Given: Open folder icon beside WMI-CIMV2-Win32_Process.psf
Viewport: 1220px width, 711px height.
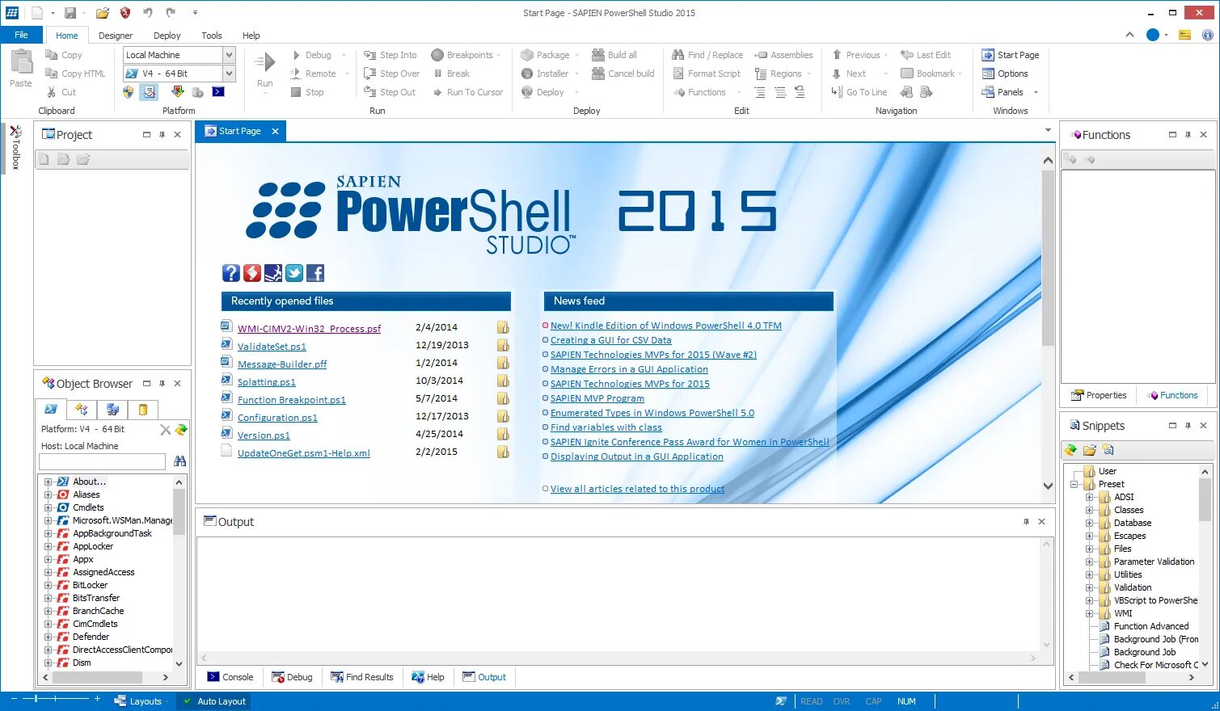Looking at the screenshot, I should coord(503,327).
